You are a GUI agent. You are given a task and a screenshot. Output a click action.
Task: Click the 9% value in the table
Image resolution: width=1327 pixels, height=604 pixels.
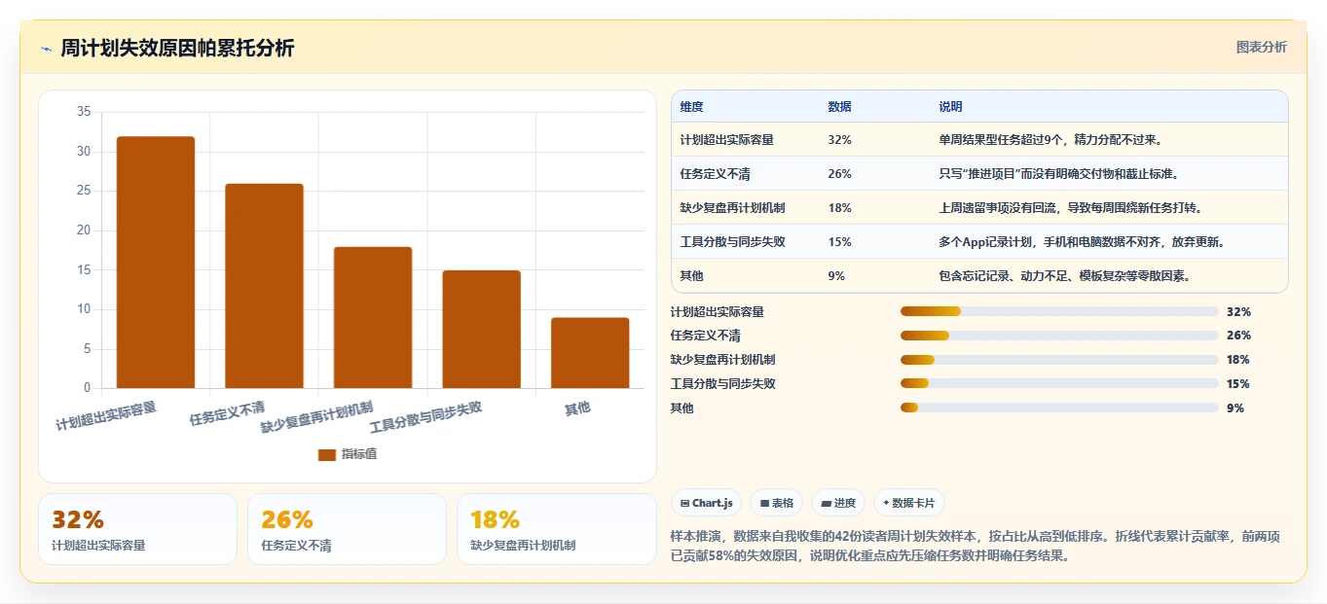836,276
